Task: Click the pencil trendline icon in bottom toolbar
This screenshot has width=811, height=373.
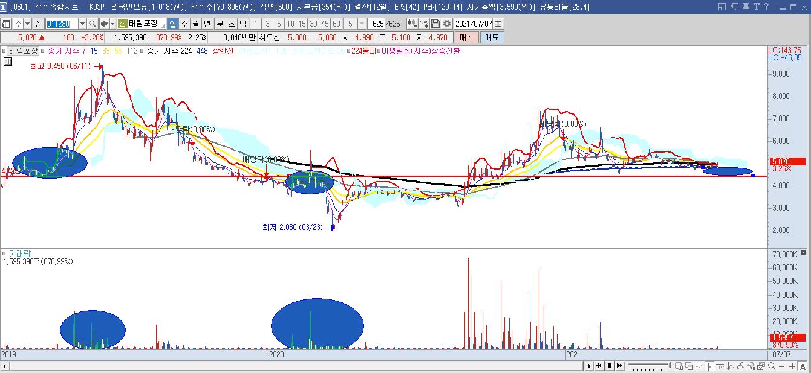Action: pyautogui.click(x=740, y=366)
